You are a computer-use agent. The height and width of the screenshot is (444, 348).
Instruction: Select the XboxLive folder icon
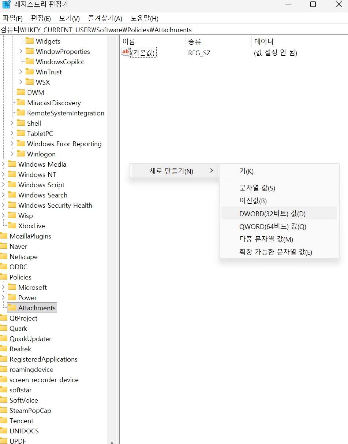(12, 226)
